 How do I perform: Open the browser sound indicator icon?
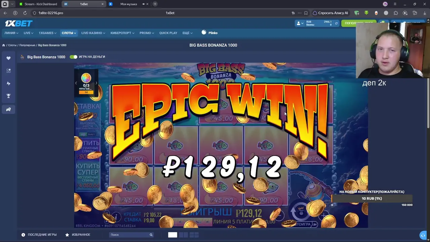point(5,4)
